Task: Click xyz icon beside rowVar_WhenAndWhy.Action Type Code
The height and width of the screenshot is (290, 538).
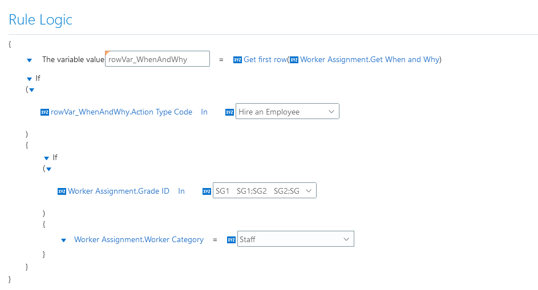Action: (x=45, y=112)
